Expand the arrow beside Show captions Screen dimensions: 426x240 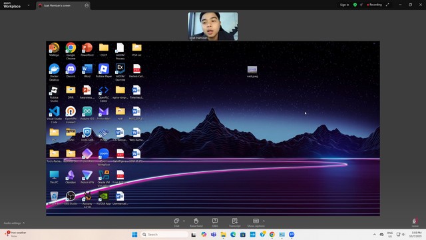point(264,221)
